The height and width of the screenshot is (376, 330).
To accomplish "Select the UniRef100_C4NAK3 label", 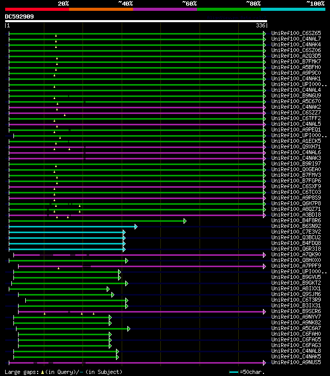I will 296,158.
